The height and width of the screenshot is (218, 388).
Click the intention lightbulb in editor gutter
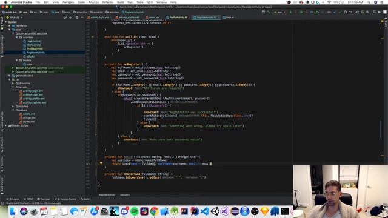point(101,163)
